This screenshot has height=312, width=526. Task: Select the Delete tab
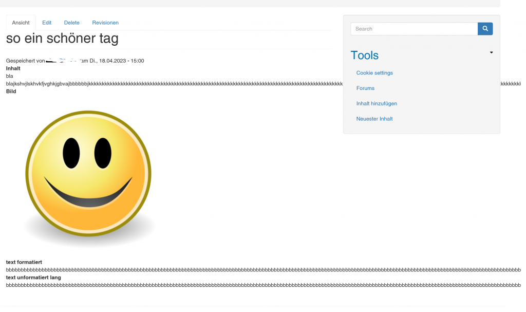coord(72,23)
